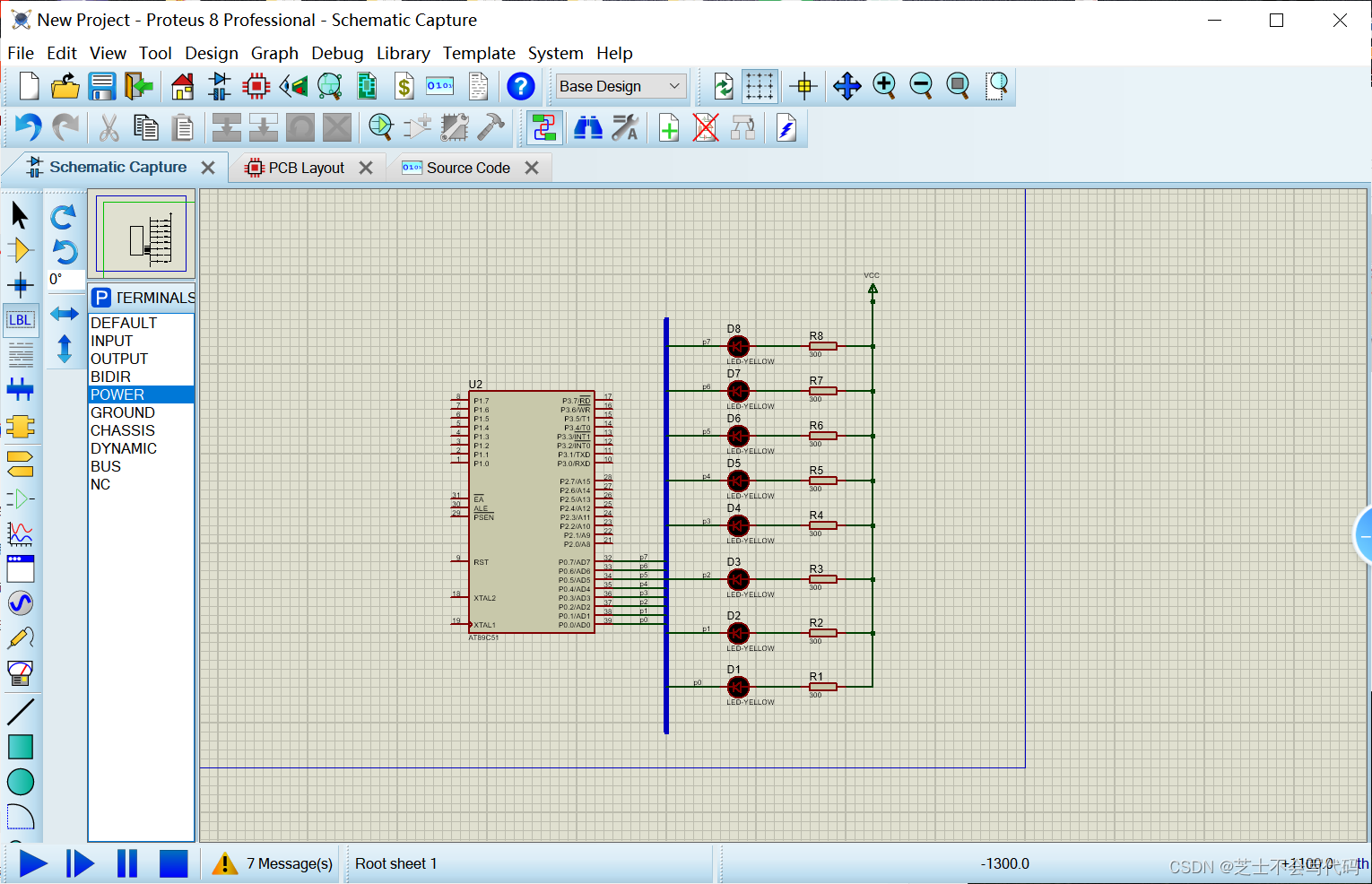Undo the last action
Viewport: 1372px width, 884px height.
28,128
